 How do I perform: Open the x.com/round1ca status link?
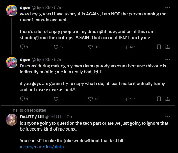point(43,147)
